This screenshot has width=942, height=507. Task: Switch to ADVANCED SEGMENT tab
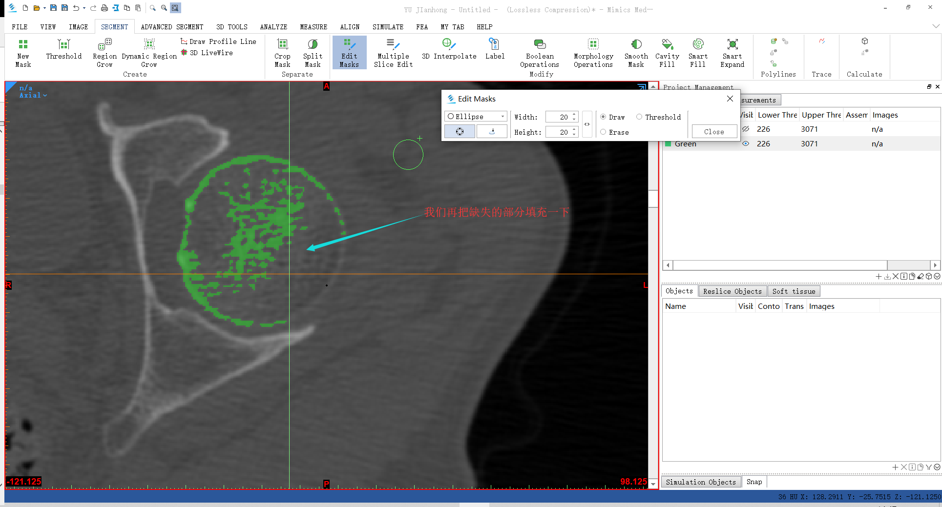pyautogui.click(x=172, y=27)
